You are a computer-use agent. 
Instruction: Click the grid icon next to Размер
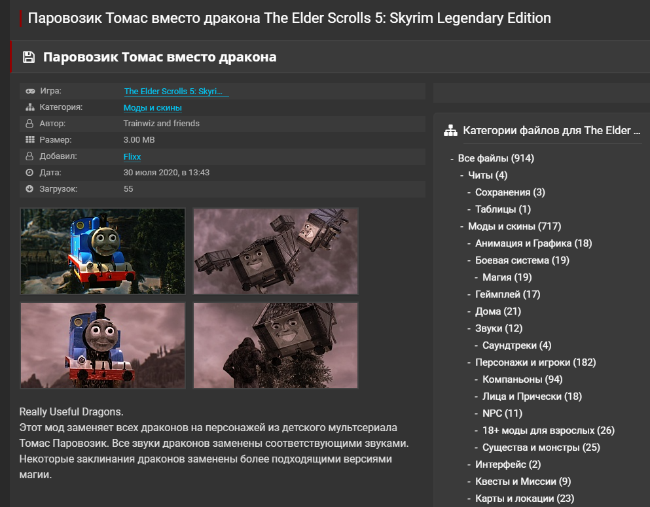pyautogui.click(x=30, y=139)
